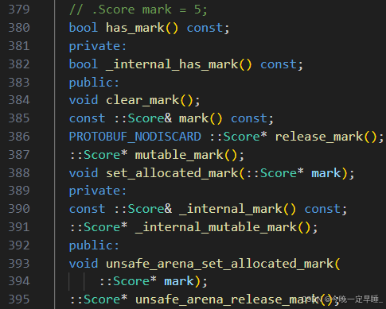Screen dimensions: 386x309
Task: Click 'public:' keyword on line 383
Action: [94, 83]
